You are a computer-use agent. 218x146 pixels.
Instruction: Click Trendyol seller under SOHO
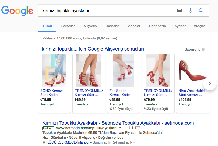(47, 104)
